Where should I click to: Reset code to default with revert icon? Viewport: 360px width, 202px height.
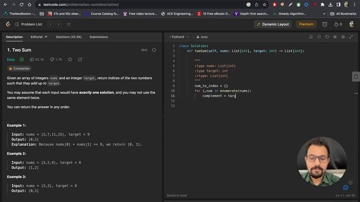coord(327,37)
